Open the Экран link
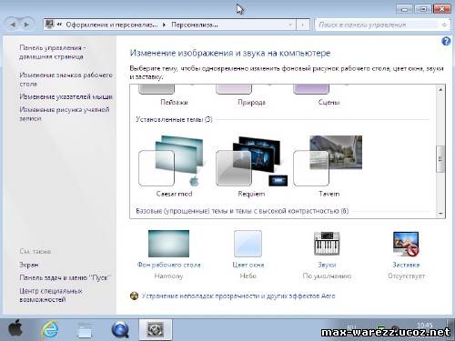The height and width of the screenshot is (341, 455). 29,265
